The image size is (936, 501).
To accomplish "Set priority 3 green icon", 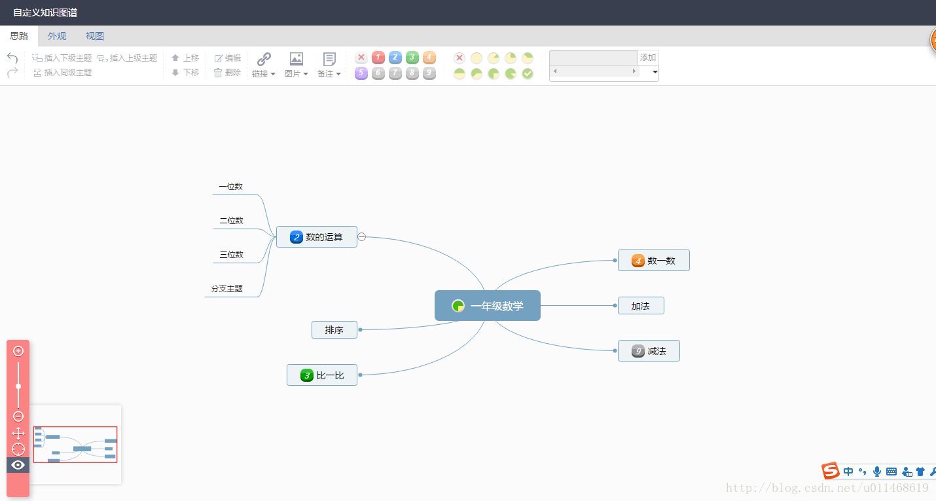I will (412, 58).
